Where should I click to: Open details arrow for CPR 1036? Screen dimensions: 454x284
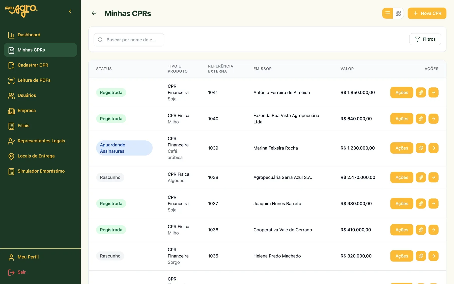(x=434, y=230)
